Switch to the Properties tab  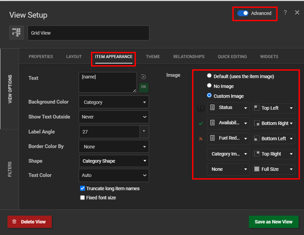[41, 57]
